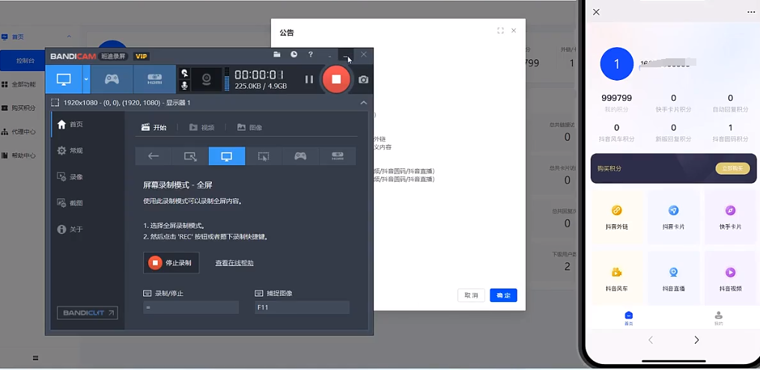Tap phone browser back arrow

651,340
